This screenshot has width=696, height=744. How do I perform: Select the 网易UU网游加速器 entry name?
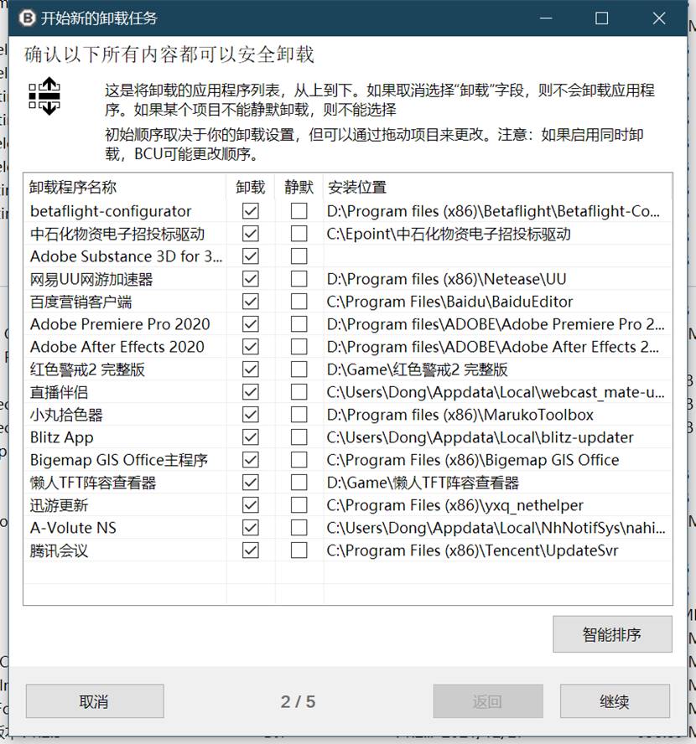click(x=91, y=280)
